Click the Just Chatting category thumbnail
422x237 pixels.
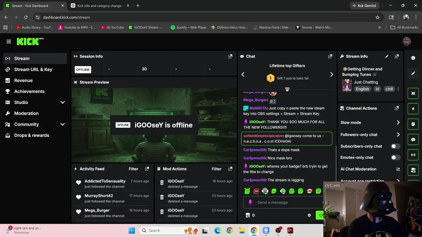pyautogui.click(x=347, y=85)
